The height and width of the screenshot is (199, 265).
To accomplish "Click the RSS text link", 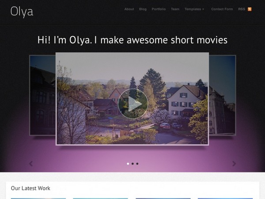I will (x=242, y=9).
